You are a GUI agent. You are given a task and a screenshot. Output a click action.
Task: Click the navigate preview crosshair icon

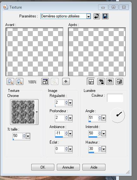(x=66, y=81)
